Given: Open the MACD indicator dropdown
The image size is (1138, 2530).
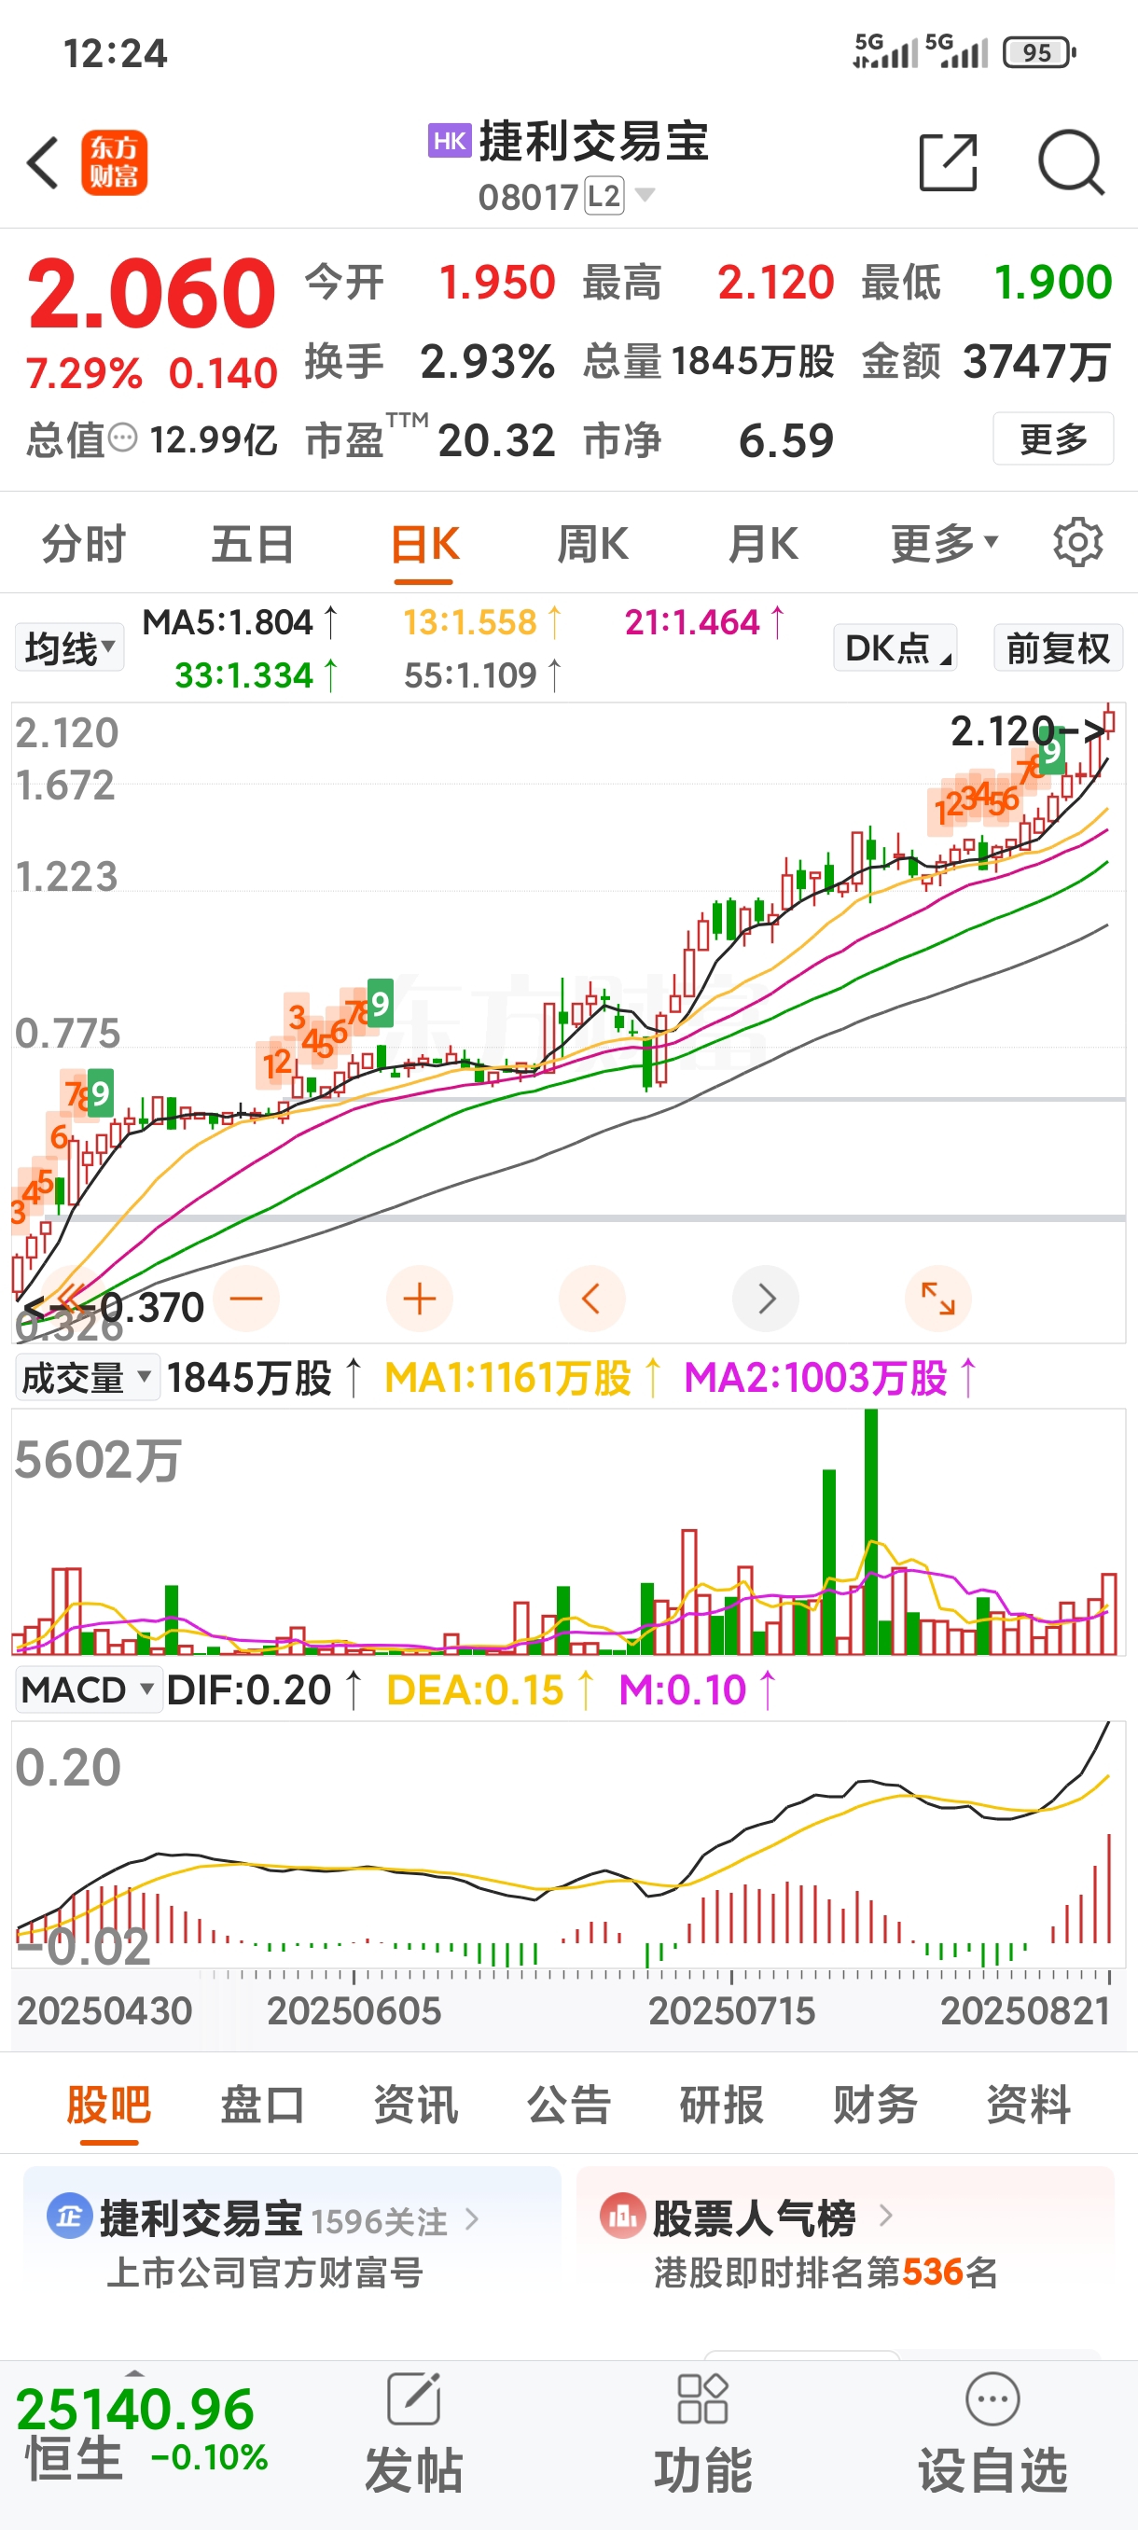Looking at the screenshot, I should [x=89, y=1689].
